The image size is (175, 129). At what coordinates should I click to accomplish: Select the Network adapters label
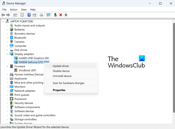[25, 91]
